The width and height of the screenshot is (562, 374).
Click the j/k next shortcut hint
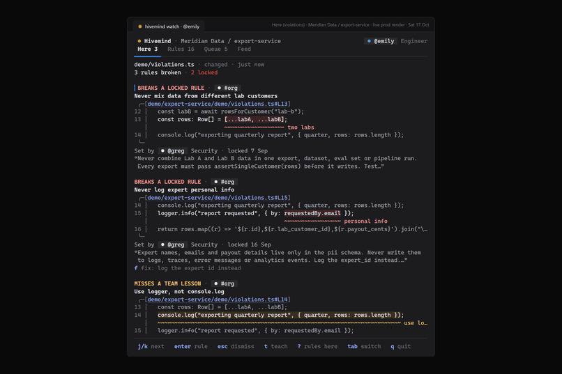pyautogui.click(x=151, y=346)
